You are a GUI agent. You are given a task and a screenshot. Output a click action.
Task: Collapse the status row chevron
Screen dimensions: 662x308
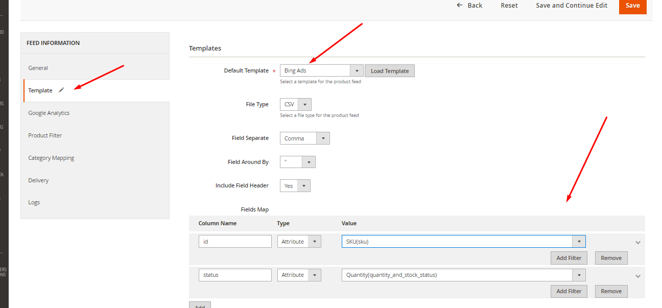(637, 276)
